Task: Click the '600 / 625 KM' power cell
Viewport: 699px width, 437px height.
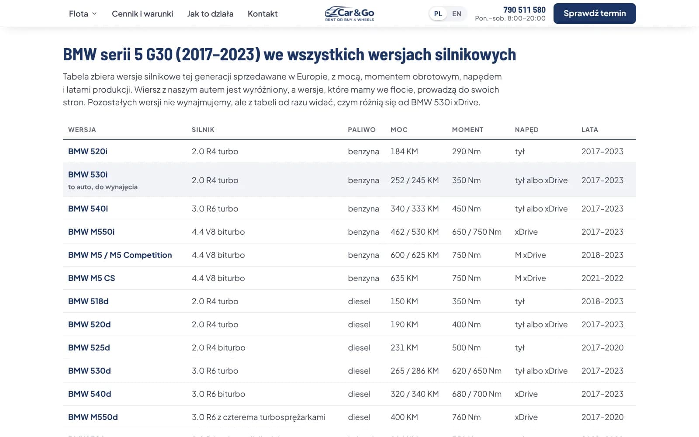Action: click(415, 255)
